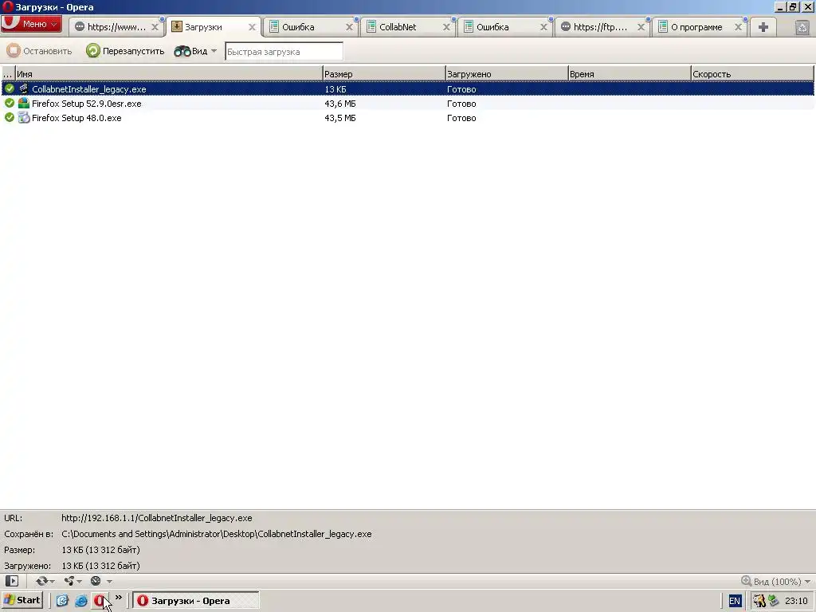
Task: Toggle the Opera side panel button
Action: (11, 581)
